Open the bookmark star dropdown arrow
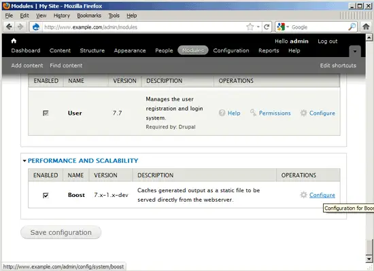The height and width of the screenshot is (271, 374). 258,27
